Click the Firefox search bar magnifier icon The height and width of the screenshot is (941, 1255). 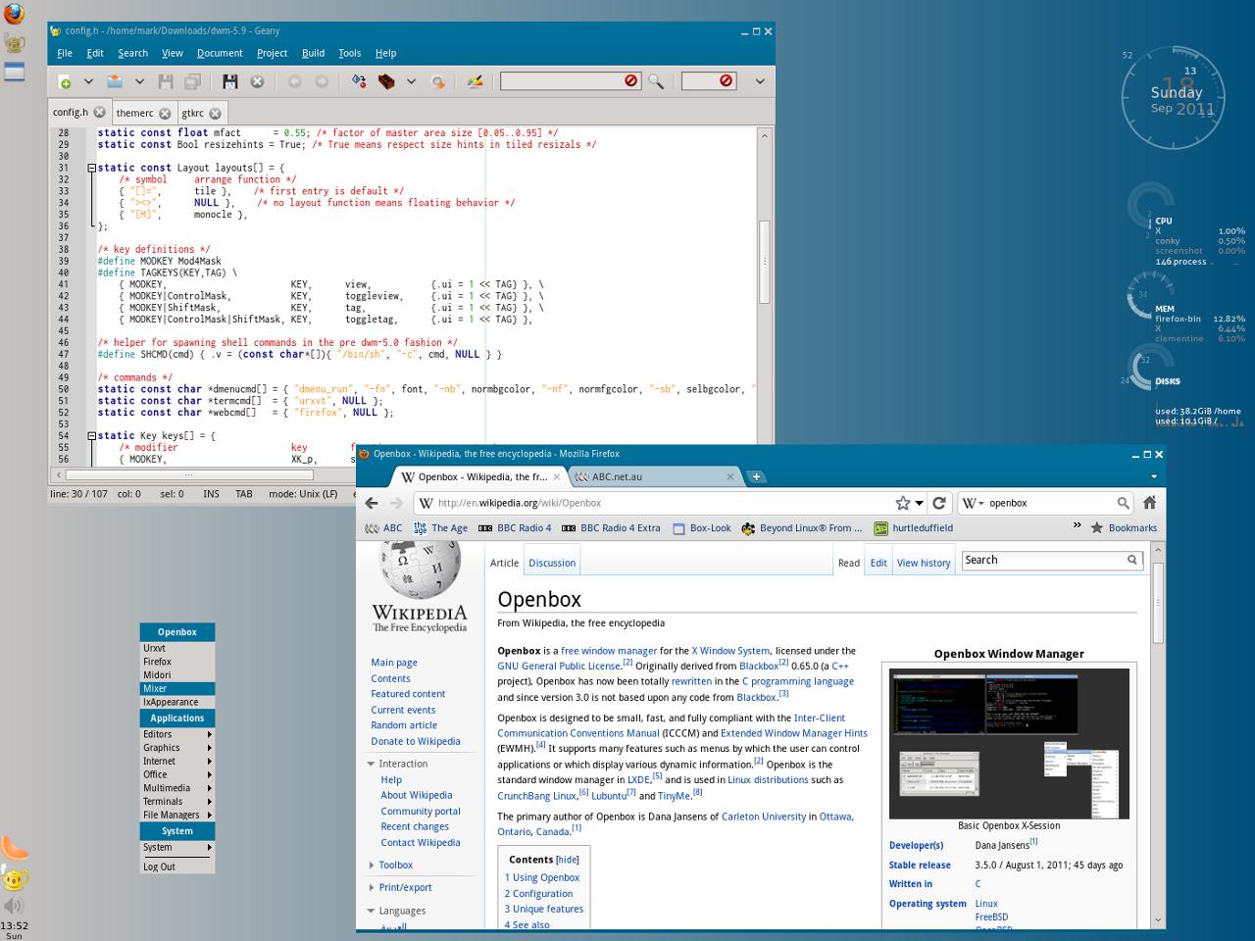pos(1124,503)
